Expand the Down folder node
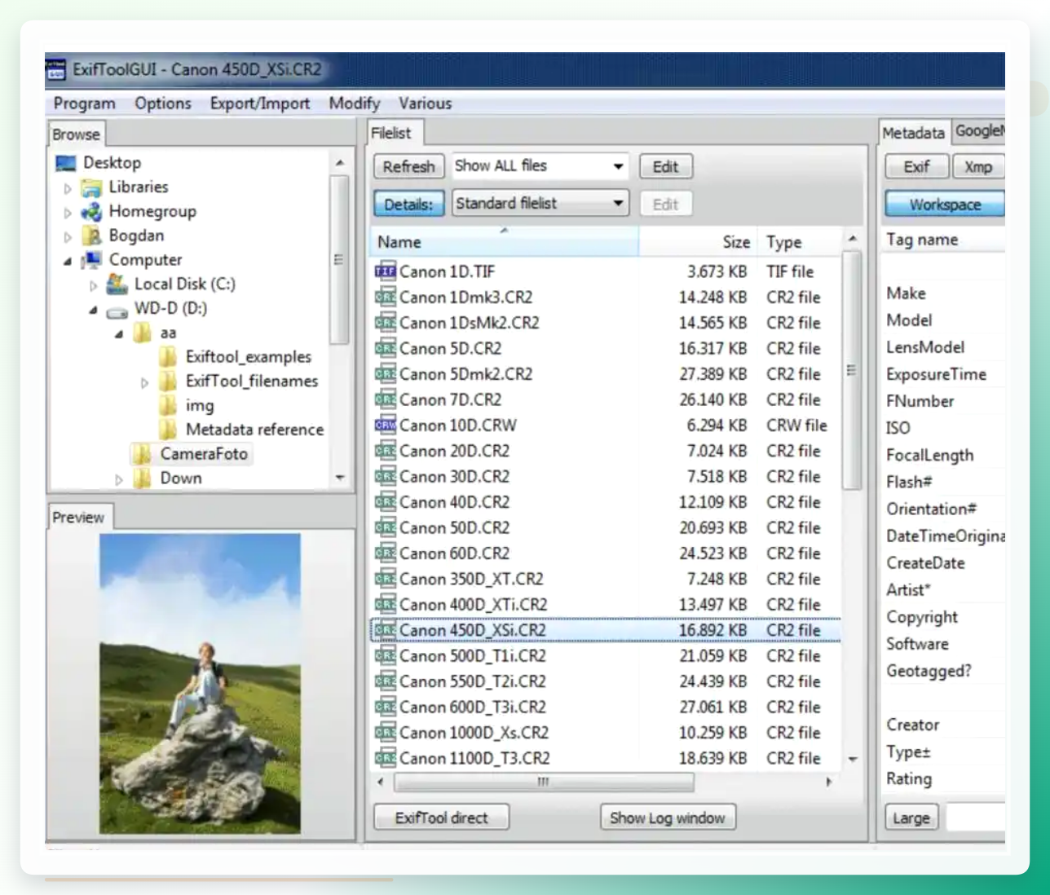1050x895 pixels. click(x=119, y=479)
